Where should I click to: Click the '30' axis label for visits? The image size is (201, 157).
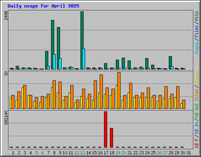(6, 74)
